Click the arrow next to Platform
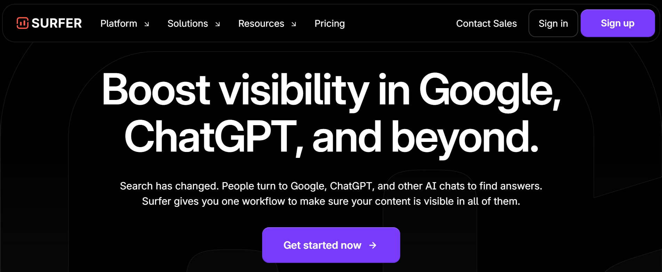Viewport: 662px width, 272px height. coord(147,24)
